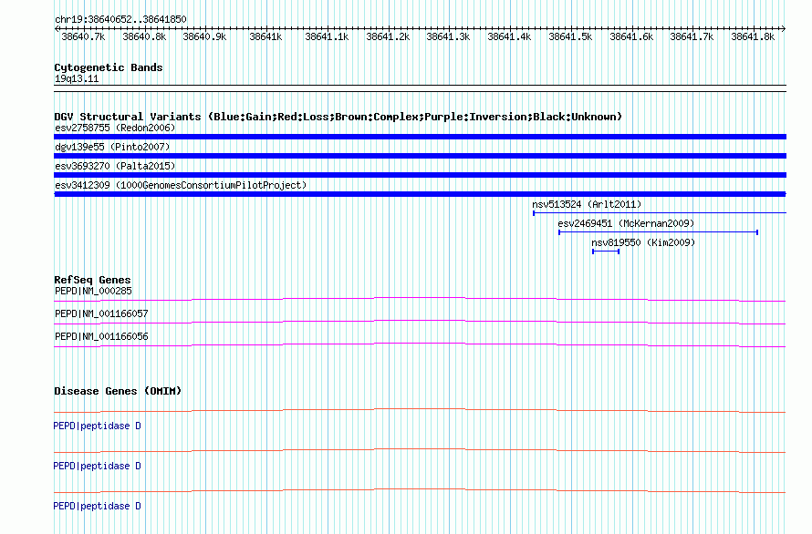
Task: Select the 19q13.11 band label
Action: click(77, 78)
